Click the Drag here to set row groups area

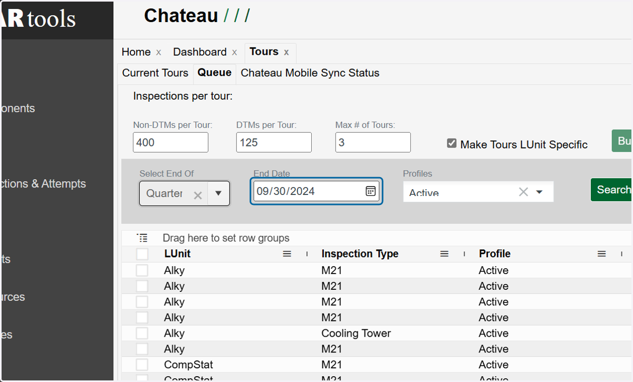226,238
